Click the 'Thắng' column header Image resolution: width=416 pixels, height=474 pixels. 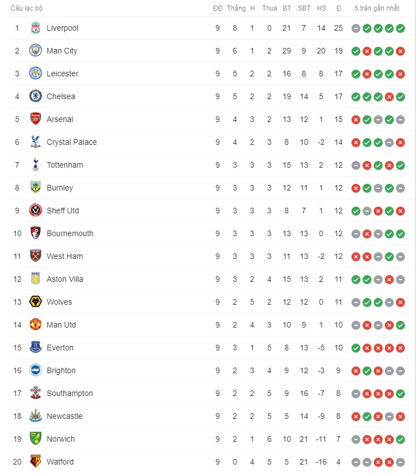click(236, 8)
